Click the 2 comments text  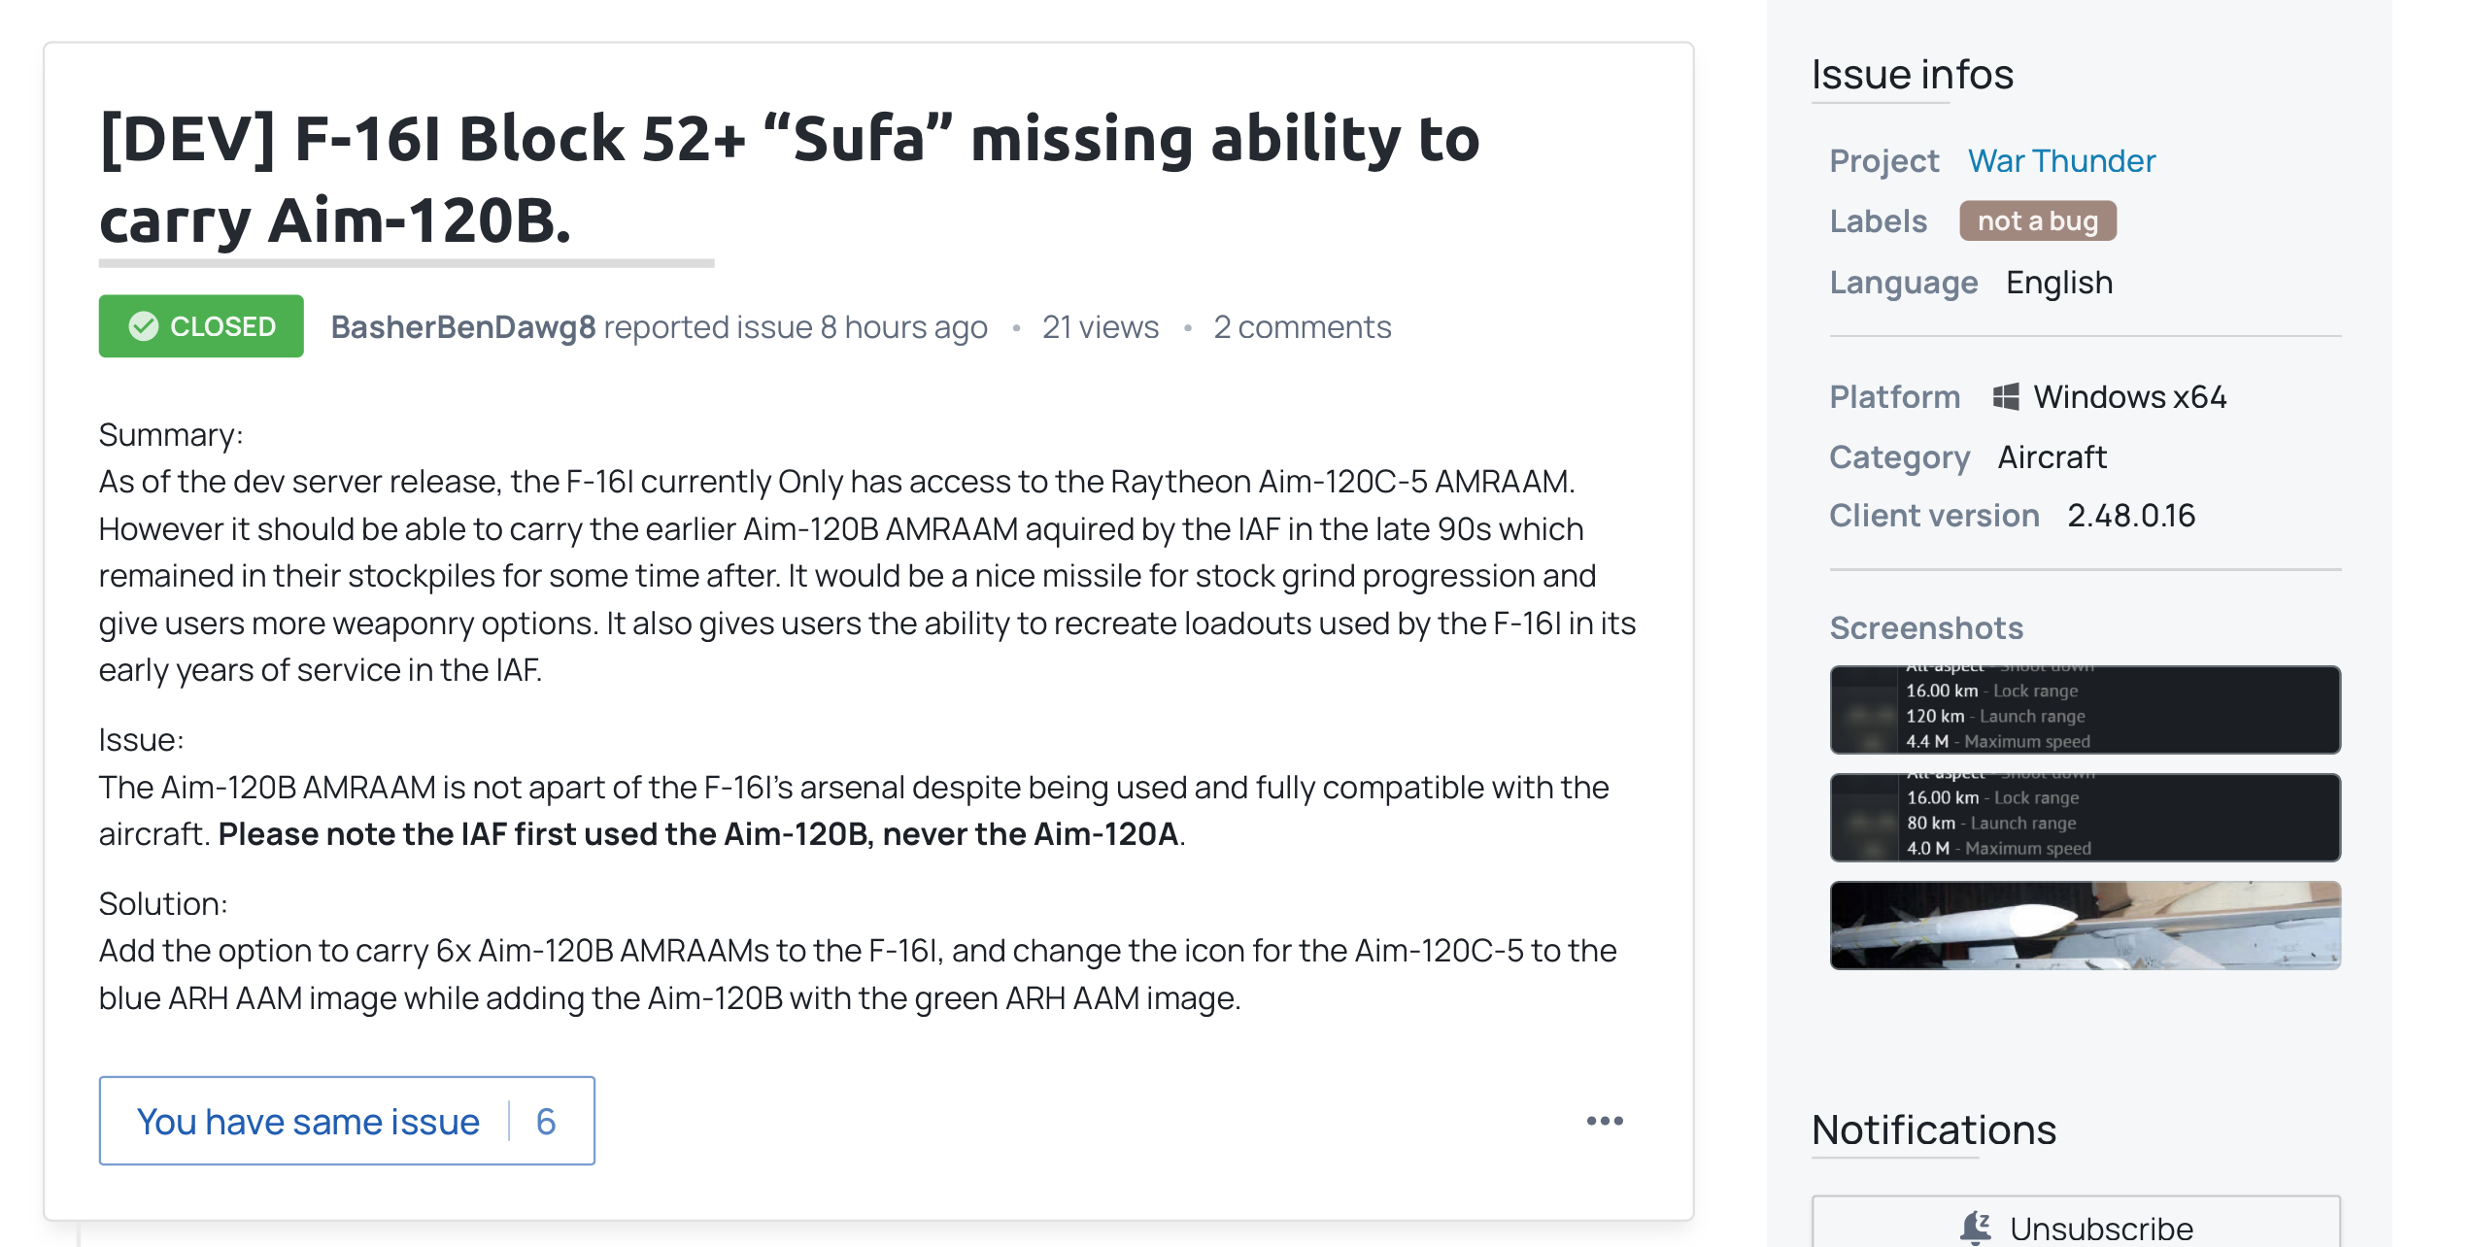[1302, 327]
